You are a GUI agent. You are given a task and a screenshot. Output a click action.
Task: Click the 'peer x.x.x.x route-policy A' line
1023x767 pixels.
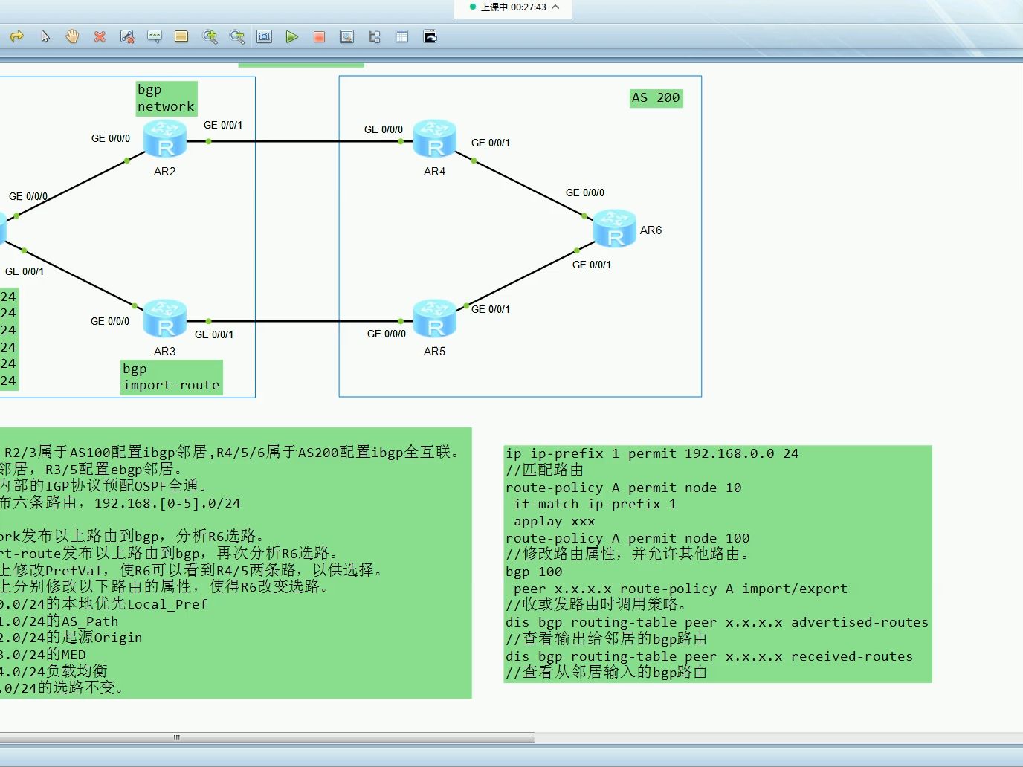pos(680,589)
